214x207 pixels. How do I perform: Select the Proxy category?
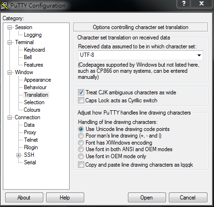(30, 132)
